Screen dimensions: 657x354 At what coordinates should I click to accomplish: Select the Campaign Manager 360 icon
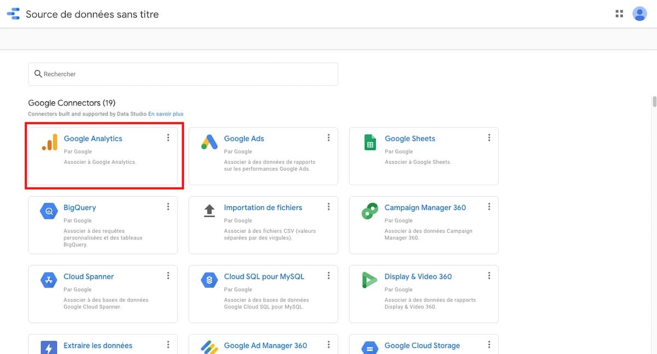pyautogui.click(x=370, y=211)
